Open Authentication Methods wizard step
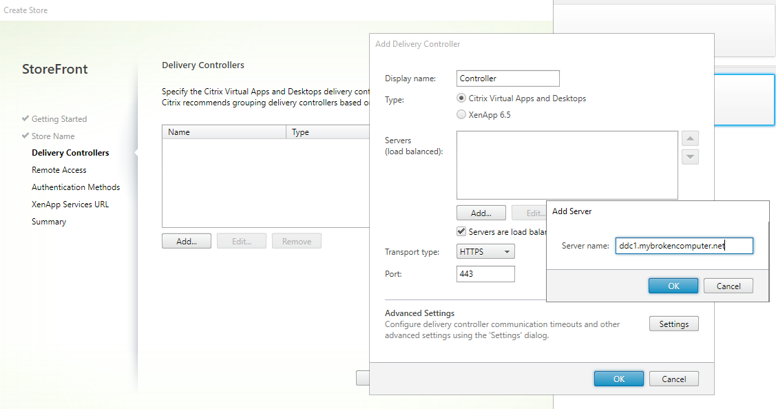The width and height of the screenshot is (776, 409). (76, 187)
